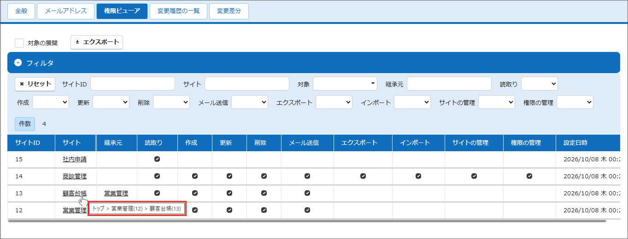The width and height of the screenshot is (628, 239).
Task: Switch to the メールアドレス tab
Action: click(x=66, y=11)
